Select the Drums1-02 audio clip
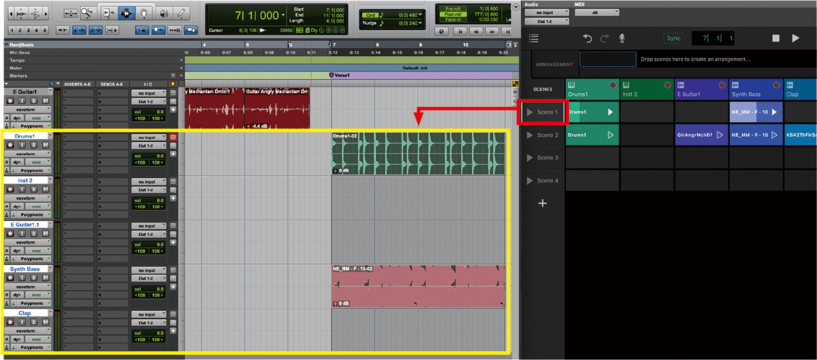 tap(418, 154)
